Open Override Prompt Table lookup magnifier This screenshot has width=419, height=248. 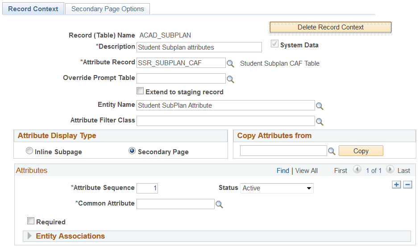(230, 79)
